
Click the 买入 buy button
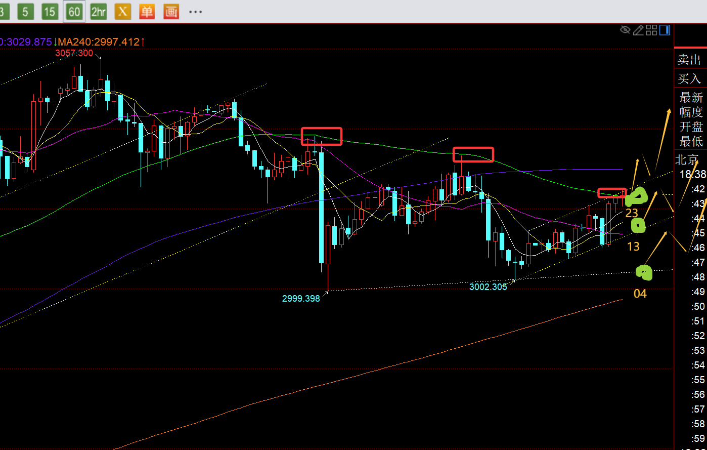point(690,78)
